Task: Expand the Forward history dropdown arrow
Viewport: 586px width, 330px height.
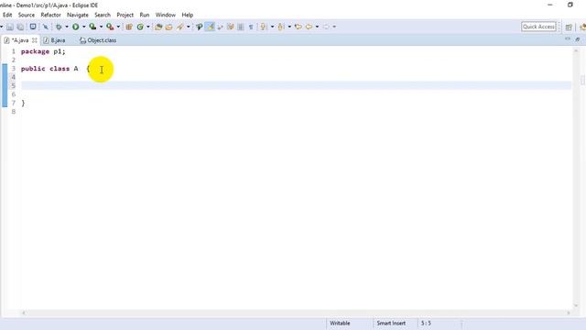Action: click(334, 27)
